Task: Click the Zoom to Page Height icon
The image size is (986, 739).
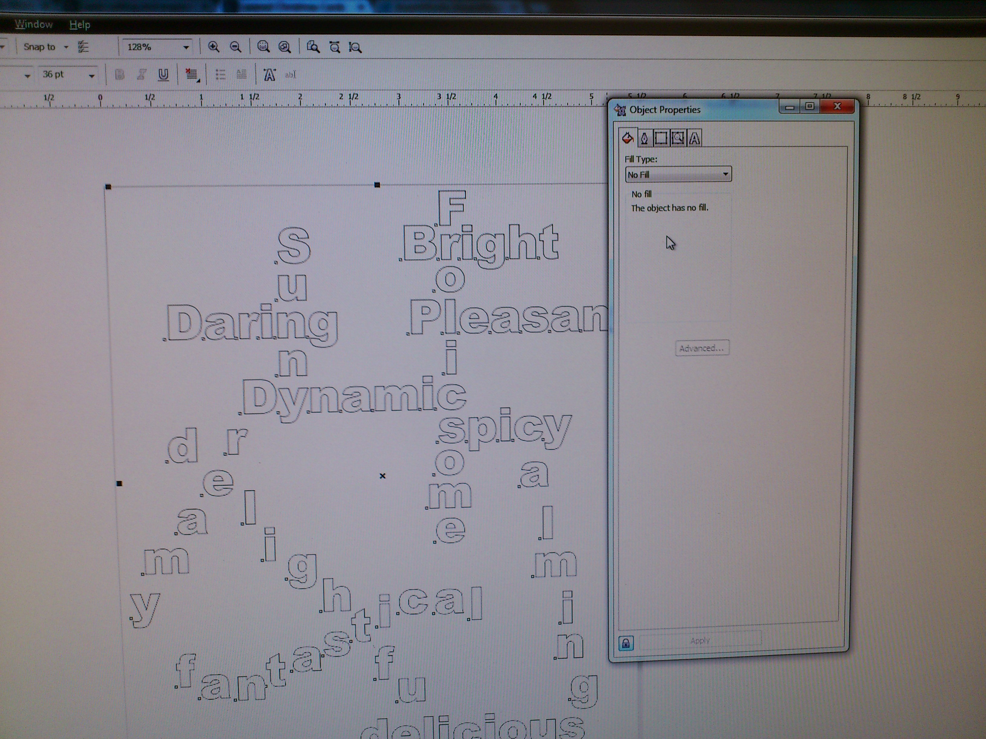Action: 355,47
